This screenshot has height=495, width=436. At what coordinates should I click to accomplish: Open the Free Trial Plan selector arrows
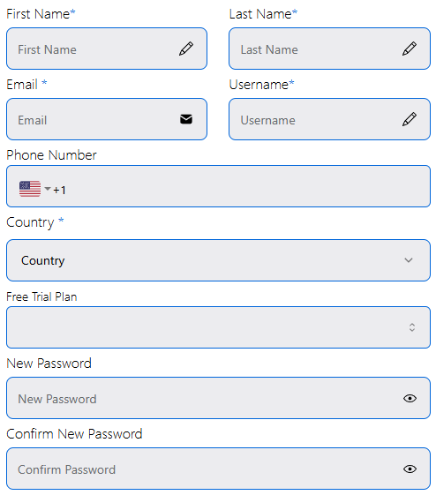[x=411, y=327]
